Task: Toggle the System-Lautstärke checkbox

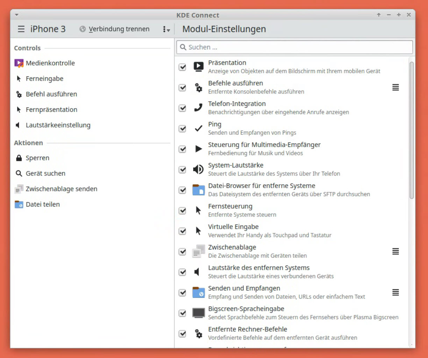Action: coord(183,170)
